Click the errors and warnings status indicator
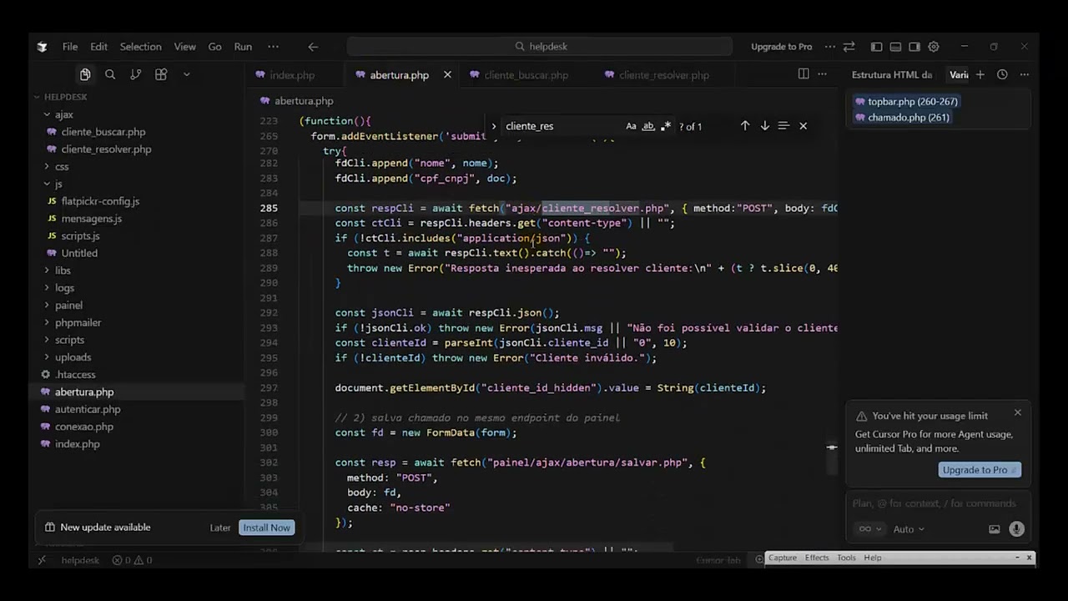Viewport: 1068px width, 601px height. [132, 560]
